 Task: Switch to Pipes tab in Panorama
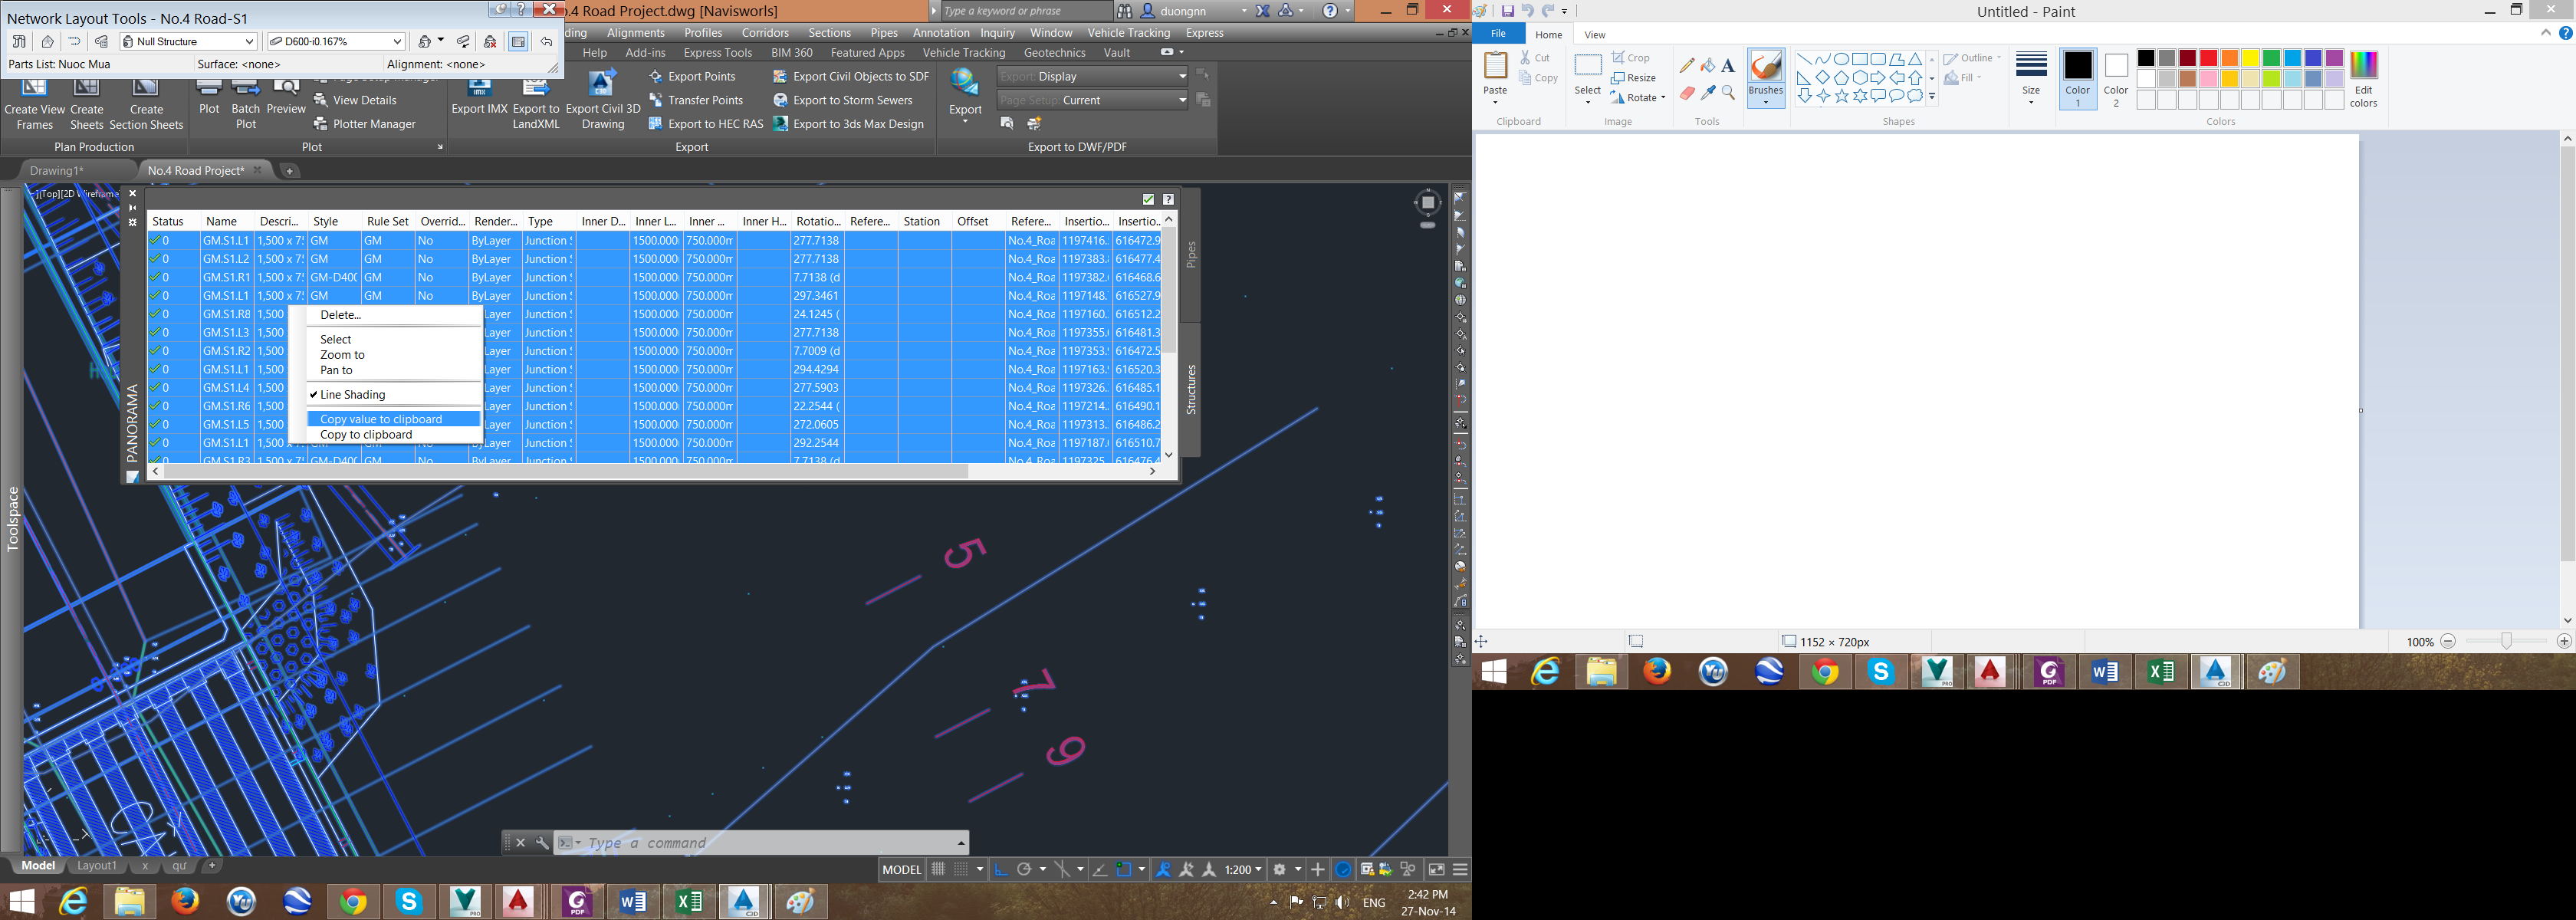pyautogui.click(x=1190, y=254)
